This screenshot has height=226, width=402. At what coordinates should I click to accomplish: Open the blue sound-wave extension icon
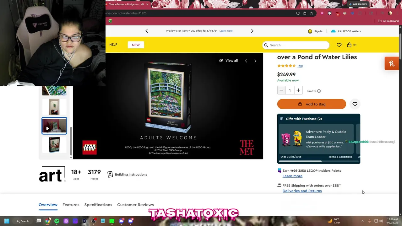pos(352,13)
